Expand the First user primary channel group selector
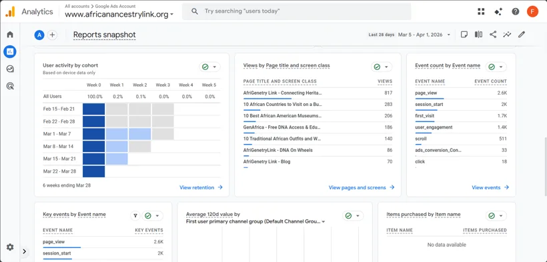 pos(255,221)
